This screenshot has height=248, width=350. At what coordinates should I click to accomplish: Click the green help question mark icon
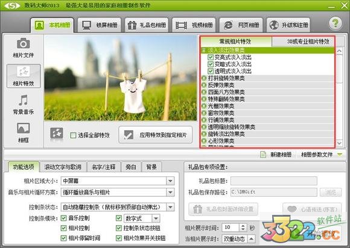(335, 23)
